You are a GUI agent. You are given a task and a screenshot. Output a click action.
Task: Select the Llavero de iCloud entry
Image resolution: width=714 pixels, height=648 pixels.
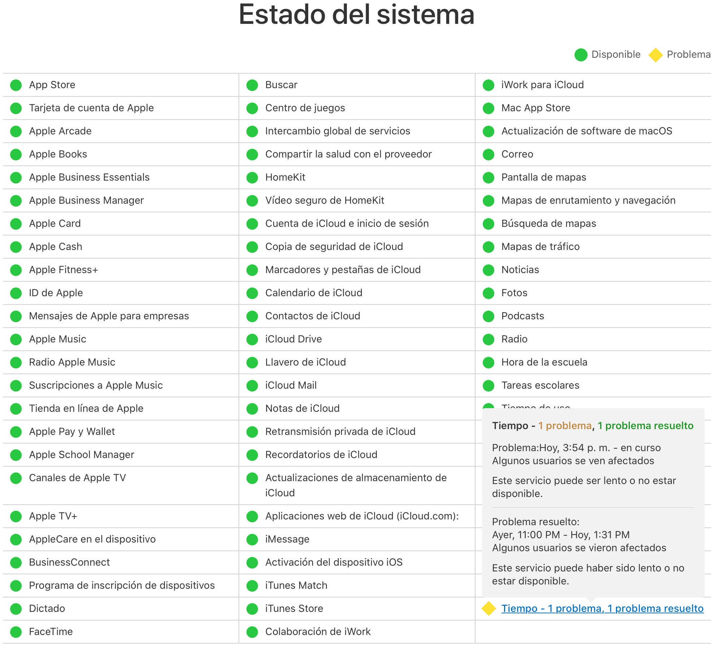point(305,362)
